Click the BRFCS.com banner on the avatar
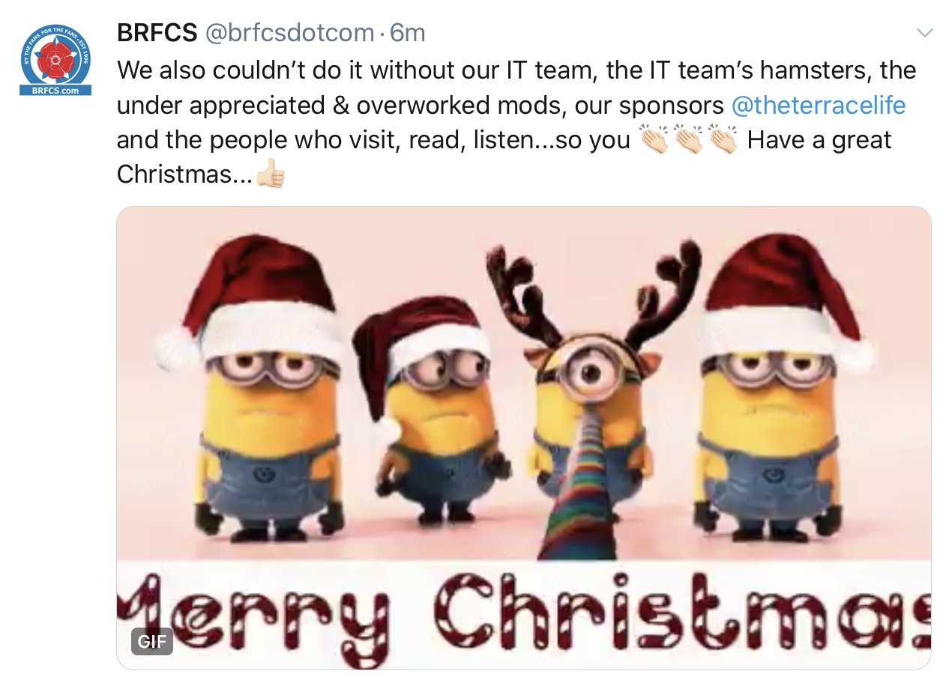949x680 pixels. 55,90
